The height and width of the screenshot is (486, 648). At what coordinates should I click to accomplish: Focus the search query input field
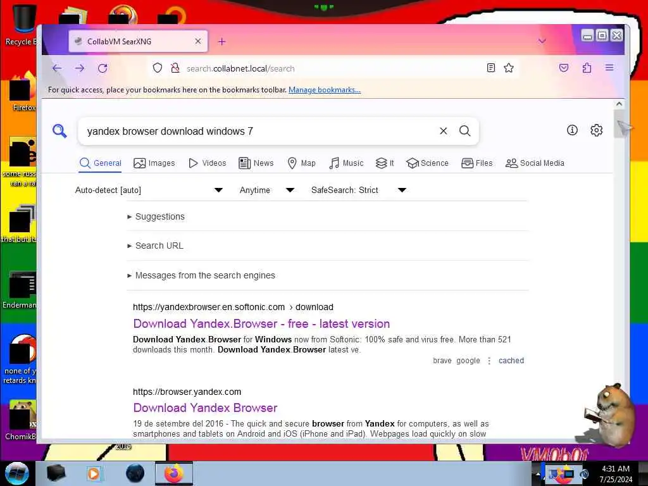(260, 131)
